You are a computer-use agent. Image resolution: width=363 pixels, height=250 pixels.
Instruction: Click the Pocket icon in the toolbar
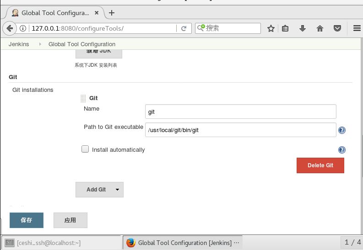[337, 28]
